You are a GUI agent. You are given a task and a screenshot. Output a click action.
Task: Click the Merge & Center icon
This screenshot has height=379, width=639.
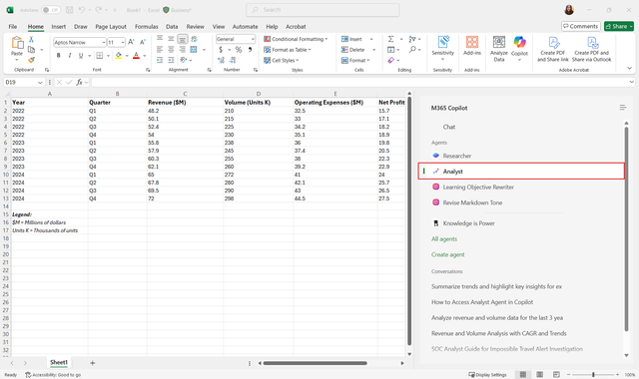[x=194, y=50]
